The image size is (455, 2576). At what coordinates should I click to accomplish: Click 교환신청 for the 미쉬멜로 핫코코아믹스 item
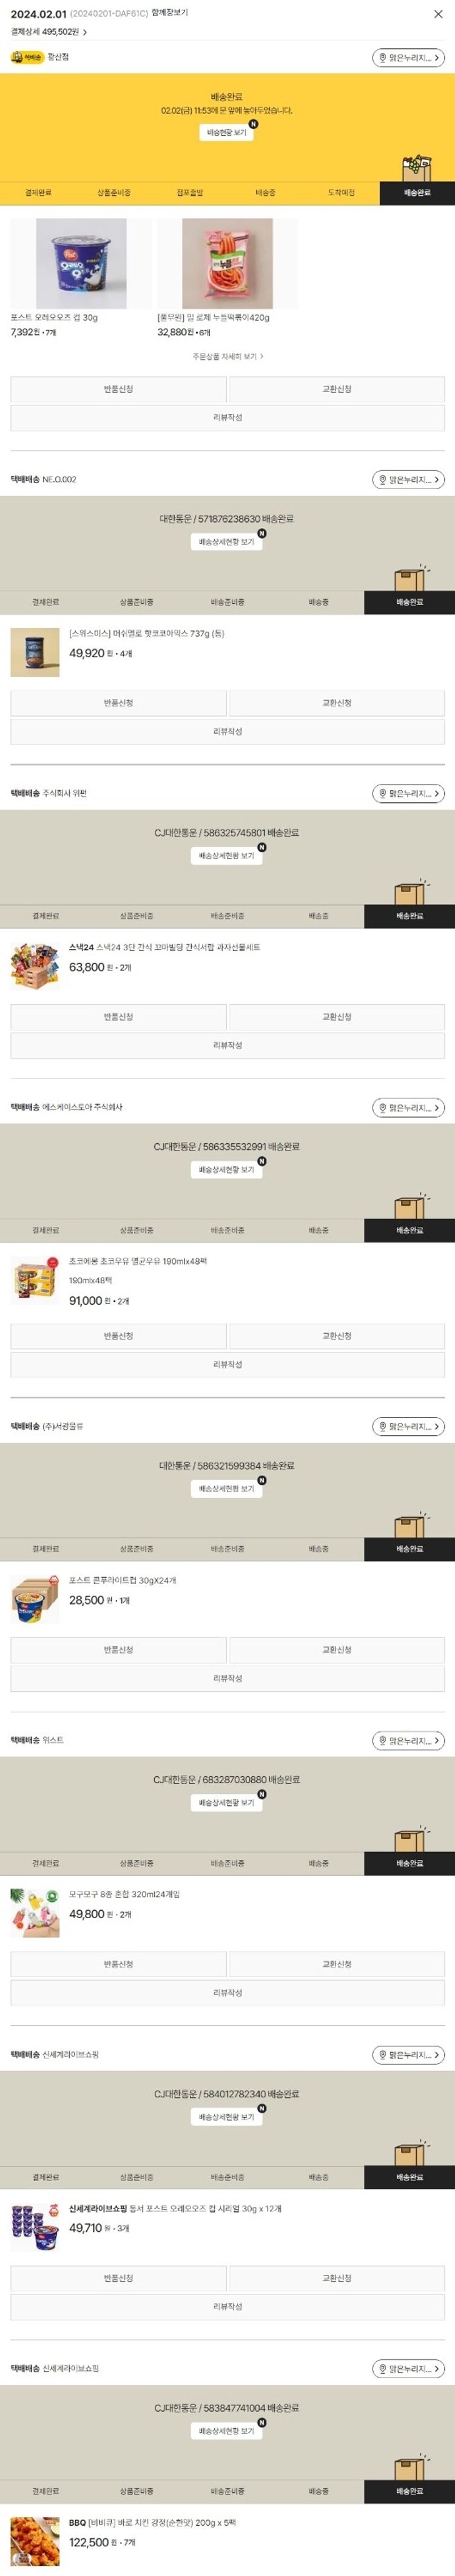click(x=336, y=703)
